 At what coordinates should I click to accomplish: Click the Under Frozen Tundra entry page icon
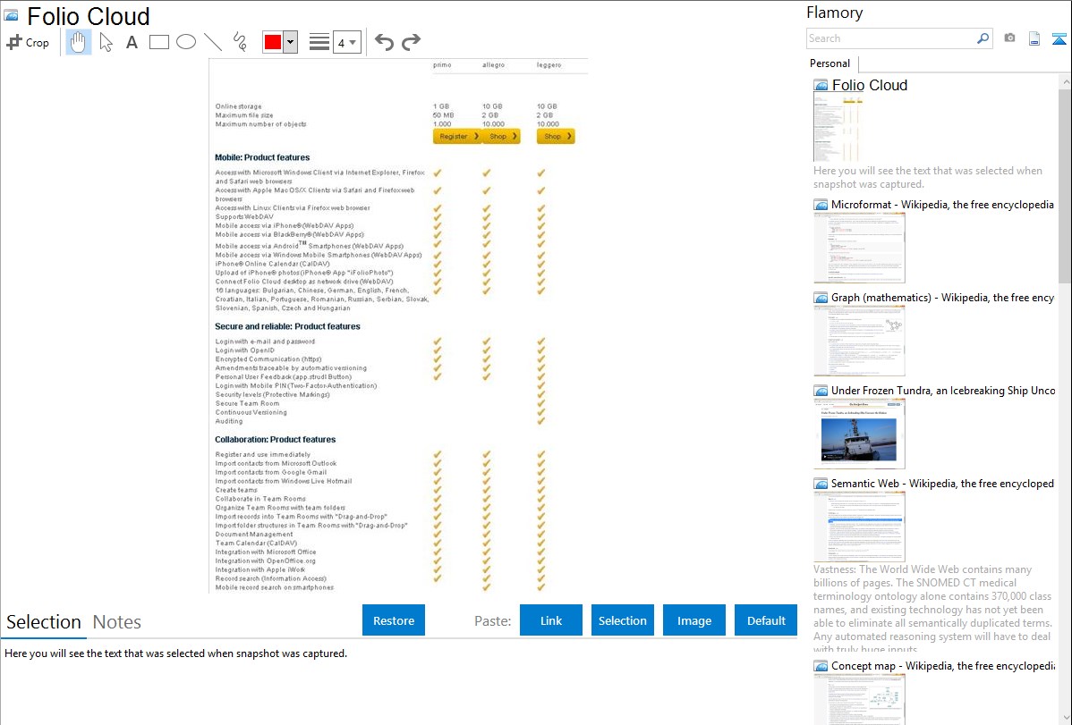(821, 390)
